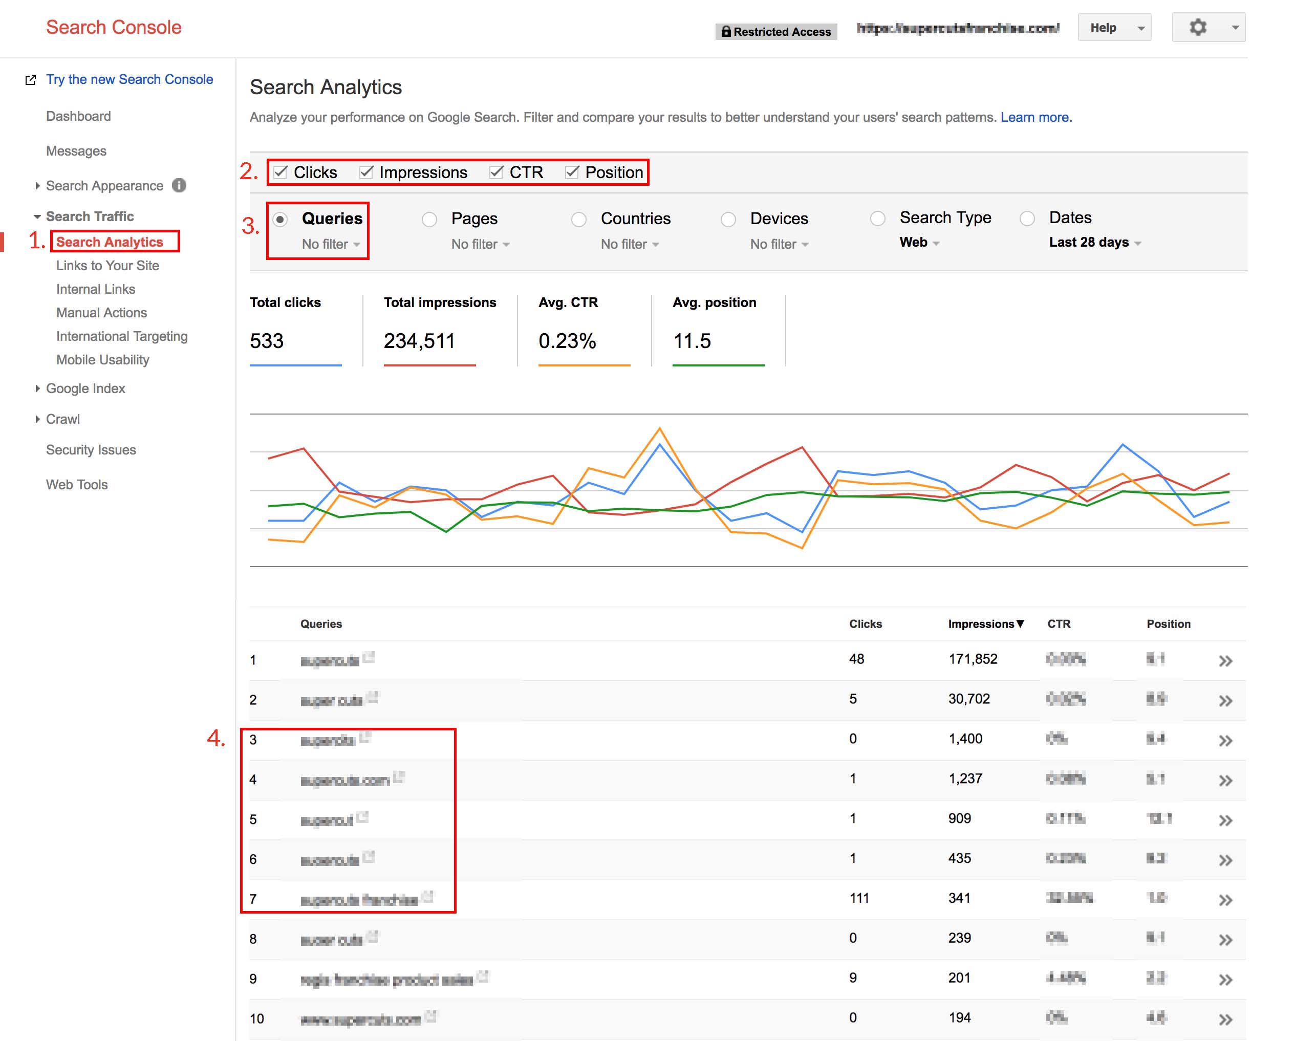Open the Queries No filter dropdown
Image resolution: width=1295 pixels, height=1041 pixels.
(x=331, y=245)
